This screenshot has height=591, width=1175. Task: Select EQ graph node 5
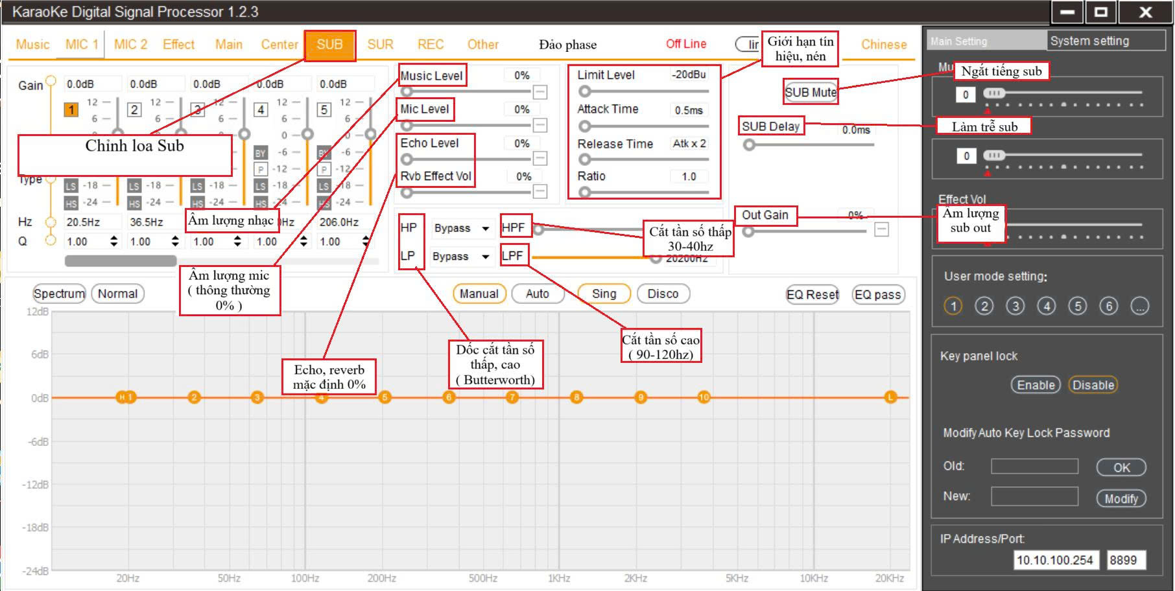(385, 397)
